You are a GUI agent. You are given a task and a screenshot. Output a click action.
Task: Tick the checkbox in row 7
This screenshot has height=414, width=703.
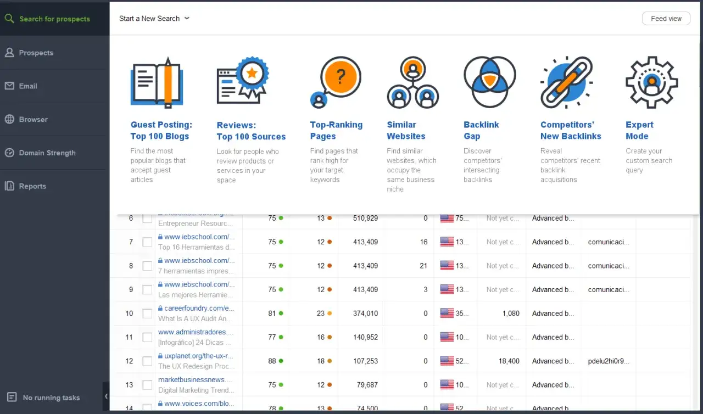(147, 242)
